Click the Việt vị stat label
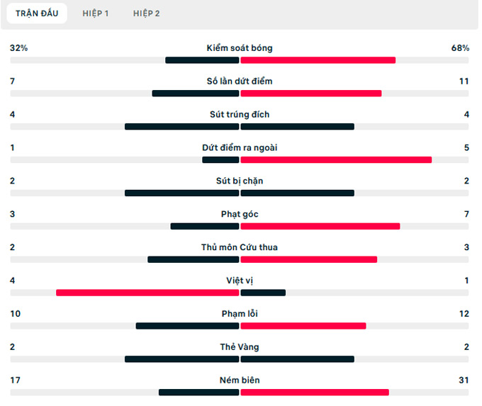Image resolution: width=482 pixels, height=406 pixels. (240, 281)
